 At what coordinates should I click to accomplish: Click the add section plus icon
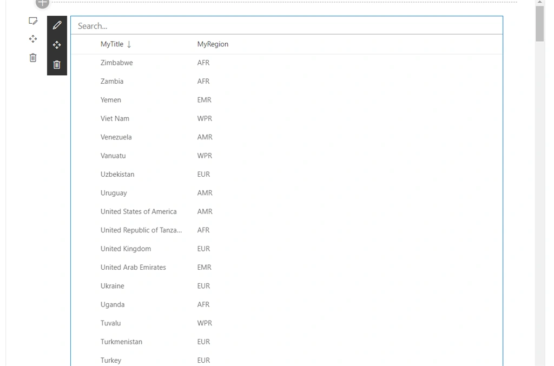(42, 4)
